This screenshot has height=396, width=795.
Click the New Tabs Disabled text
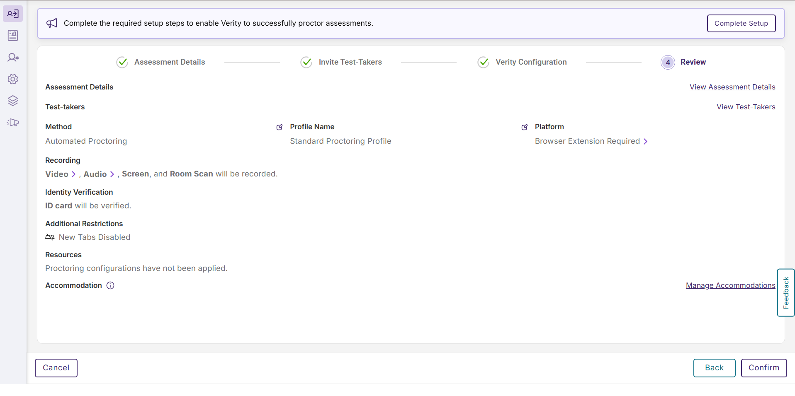coord(95,237)
